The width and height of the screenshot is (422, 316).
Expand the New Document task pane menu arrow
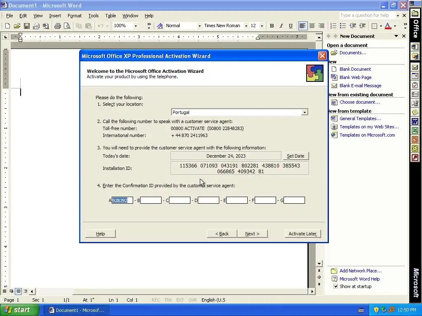396,36
